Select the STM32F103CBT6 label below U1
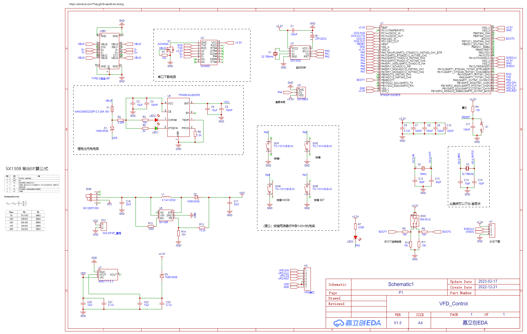Image resolution: width=527 pixels, height=334 pixels. click(390, 95)
